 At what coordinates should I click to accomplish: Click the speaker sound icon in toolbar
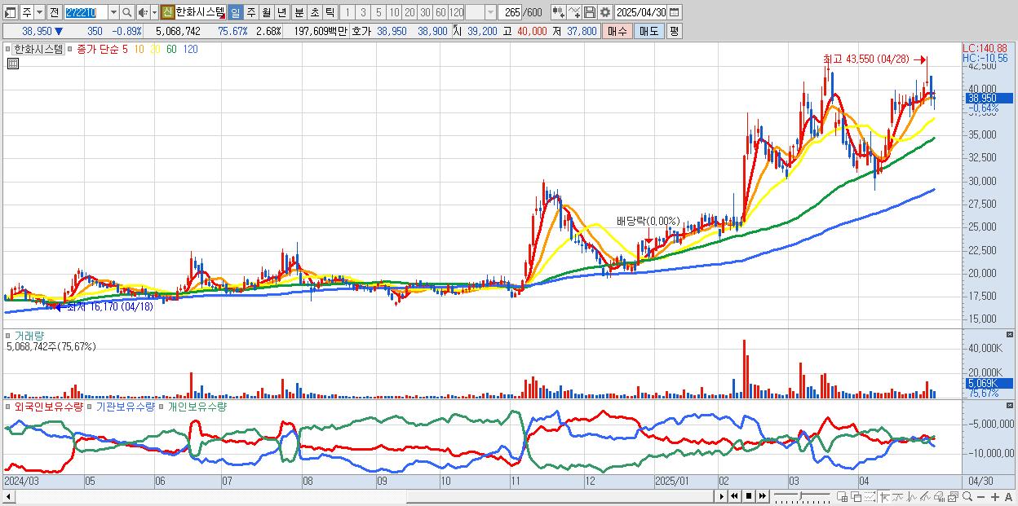tap(143, 12)
